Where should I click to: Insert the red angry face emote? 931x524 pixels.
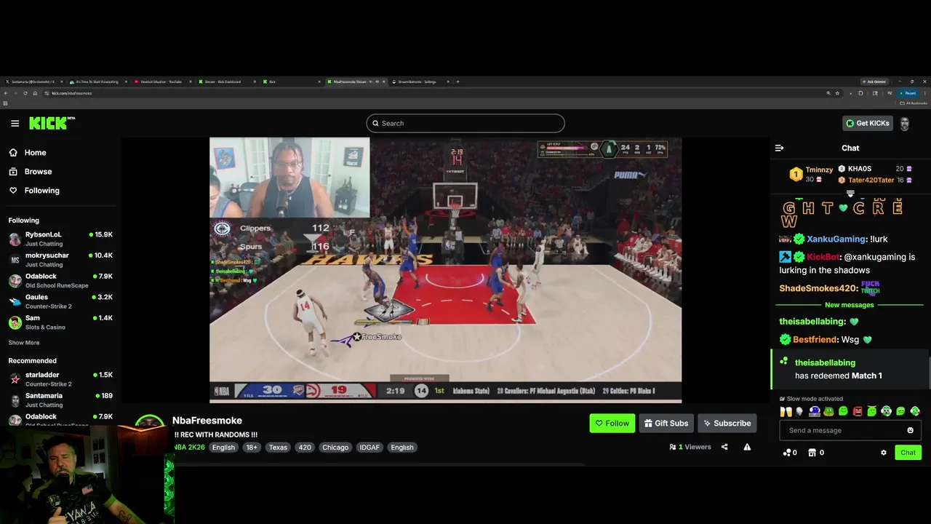point(858,411)
